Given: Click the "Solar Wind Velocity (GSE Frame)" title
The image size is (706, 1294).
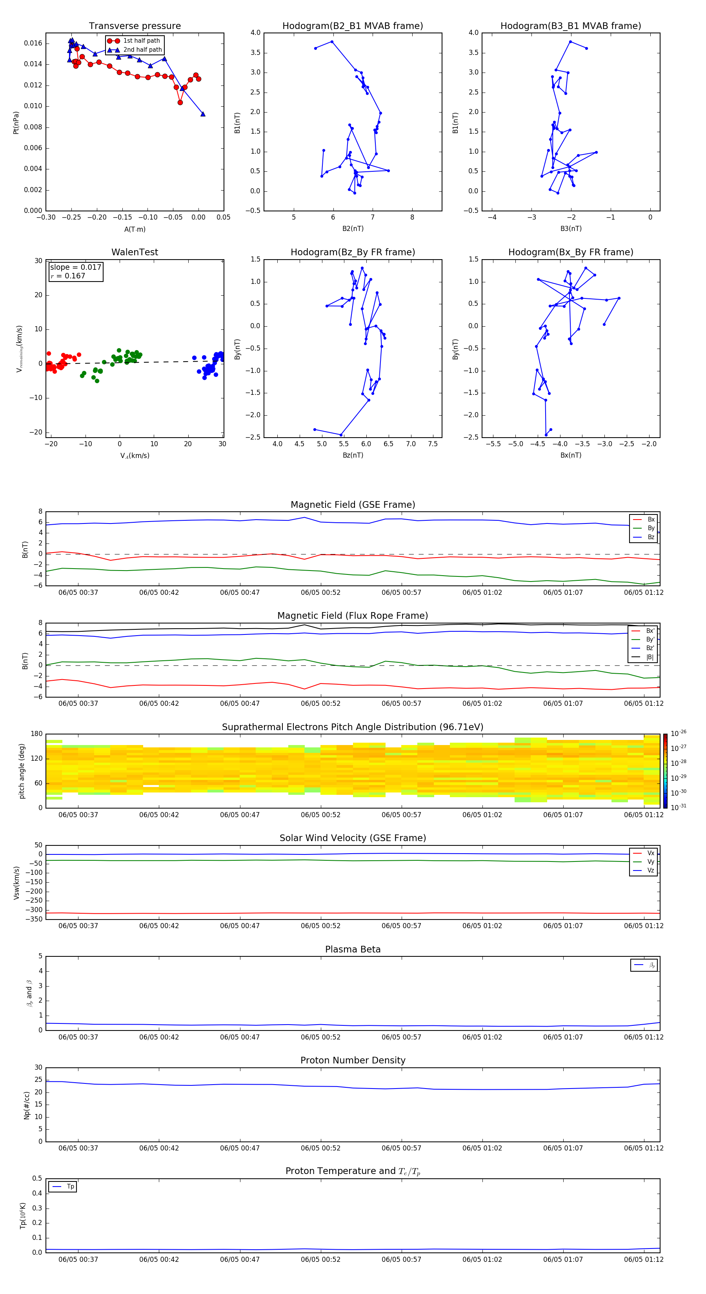Looking at the screenshot, I should point(353,838).
